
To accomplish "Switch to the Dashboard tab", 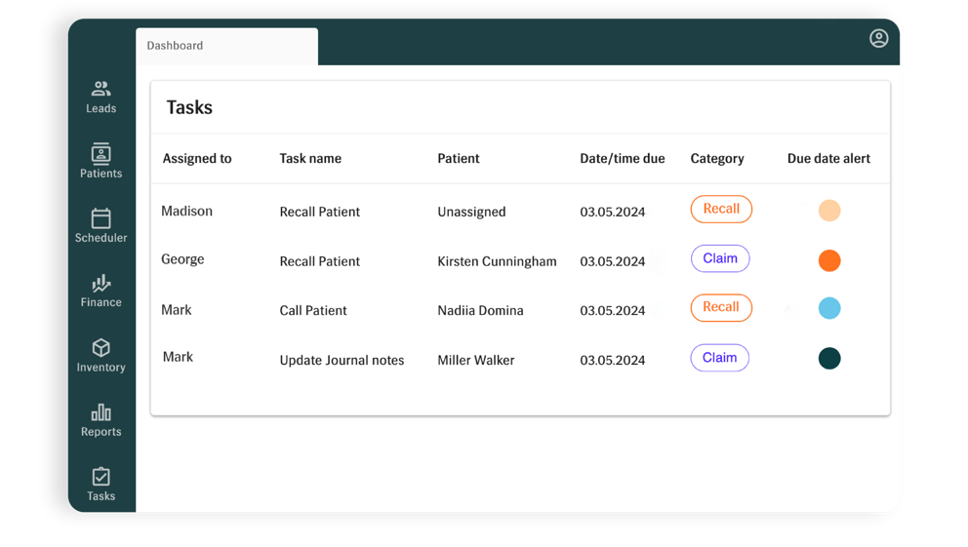I will 176,46.
